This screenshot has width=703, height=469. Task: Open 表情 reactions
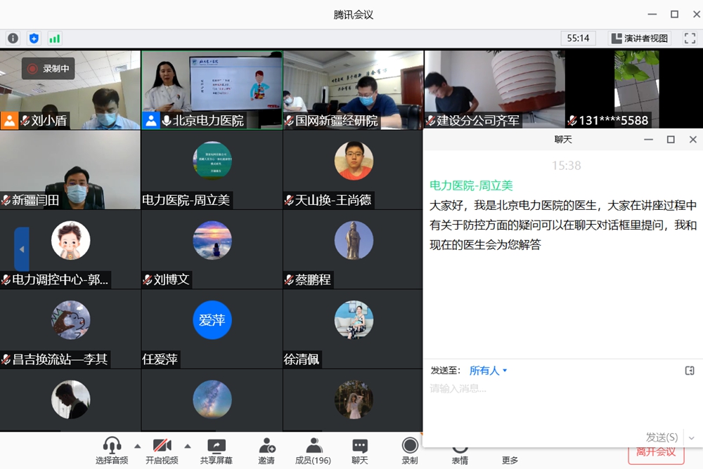[x=460, y=456]
